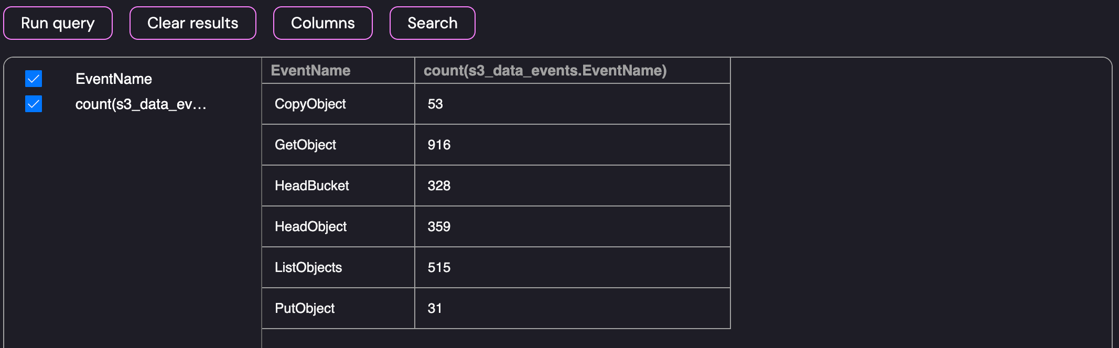Select the GetObject event cell

(305, 145)
